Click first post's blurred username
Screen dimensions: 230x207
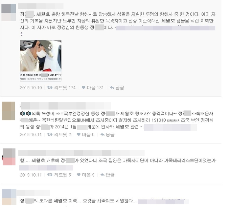pyautogui.click(x=41, y=6)
